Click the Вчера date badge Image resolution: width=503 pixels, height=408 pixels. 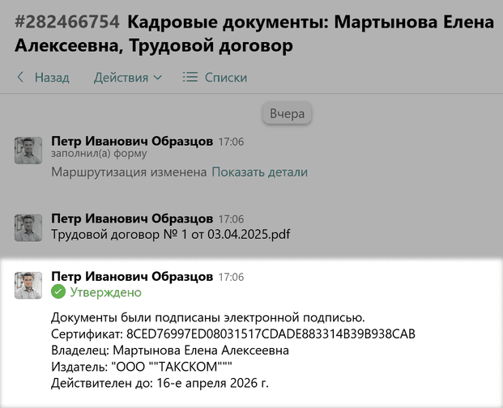[287, 113]
